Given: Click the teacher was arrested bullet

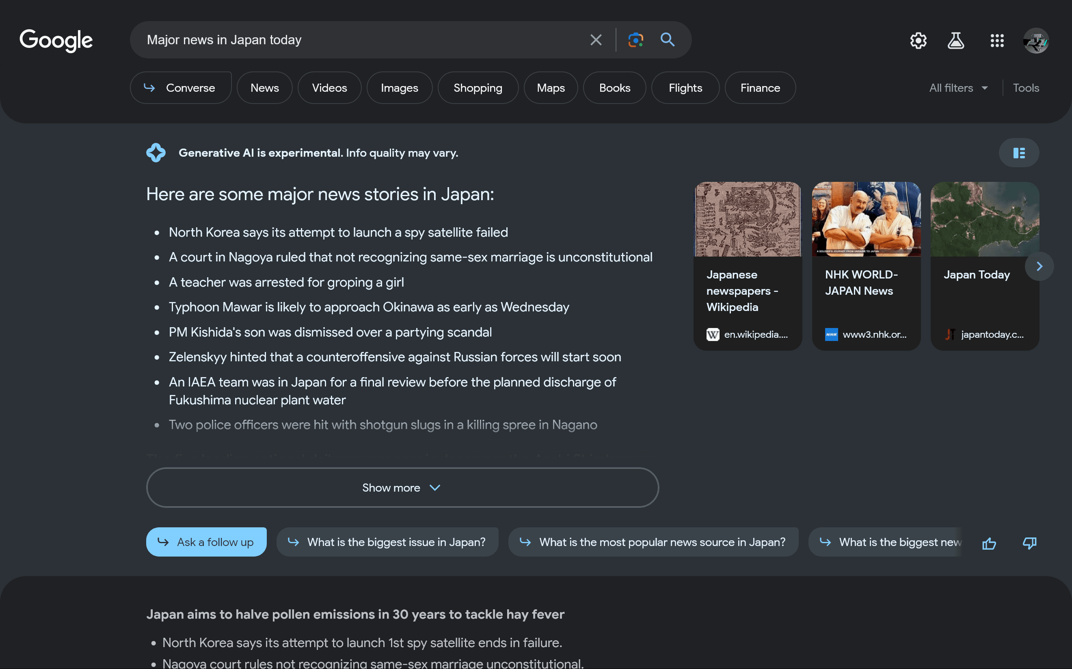Looking at the screenshot, I should 286,282.
